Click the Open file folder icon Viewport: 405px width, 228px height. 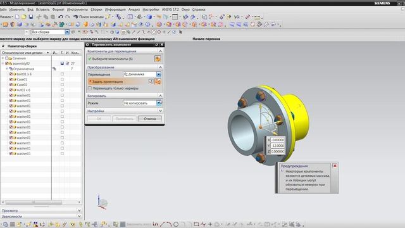[24, 17]
